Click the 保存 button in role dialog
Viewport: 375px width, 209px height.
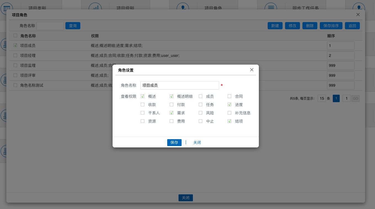(174, 142)
